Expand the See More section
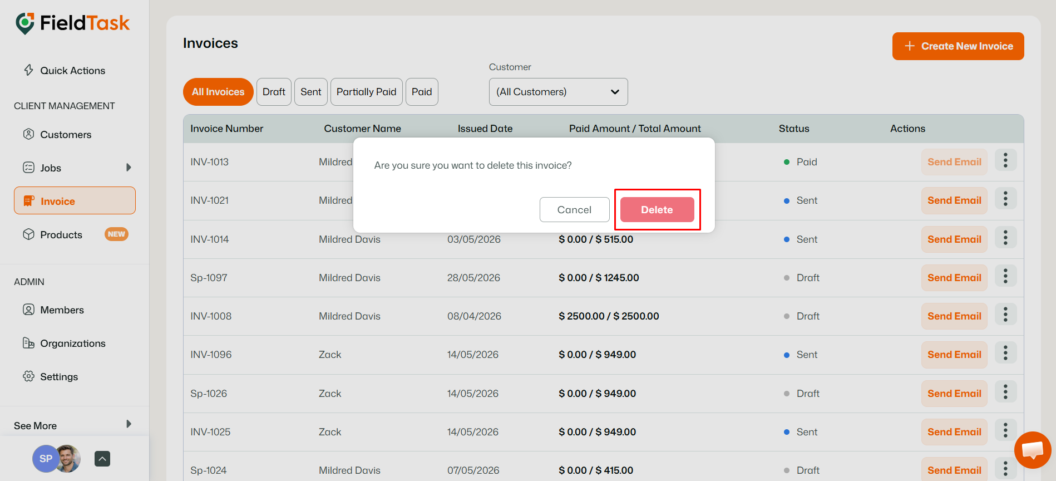Screen dimensions: 1056x481 tap(73, 425)
